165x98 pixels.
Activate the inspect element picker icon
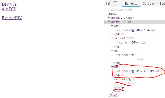108,4
